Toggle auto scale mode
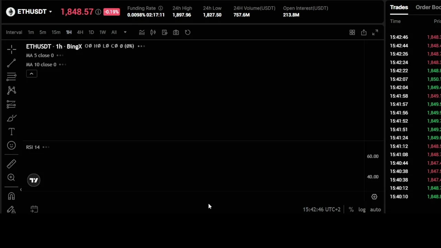This screenshot has height=248, width=441. 376,209
